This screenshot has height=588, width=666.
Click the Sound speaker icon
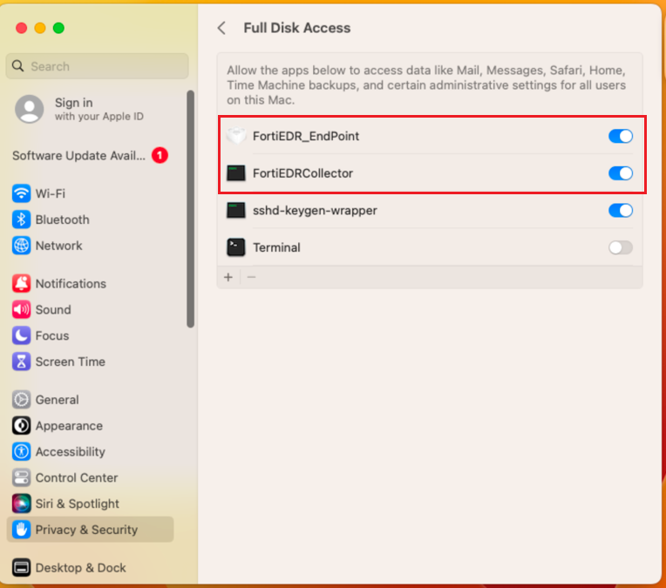[x=22, y=310]
